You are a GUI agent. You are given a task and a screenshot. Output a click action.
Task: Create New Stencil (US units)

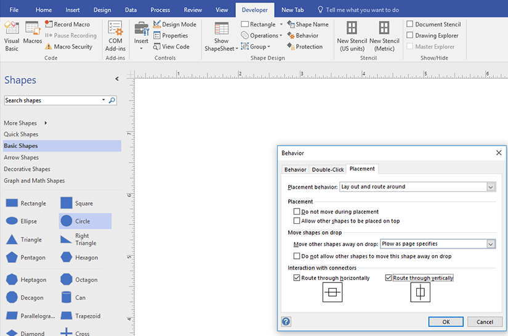[x=351, y=35]
